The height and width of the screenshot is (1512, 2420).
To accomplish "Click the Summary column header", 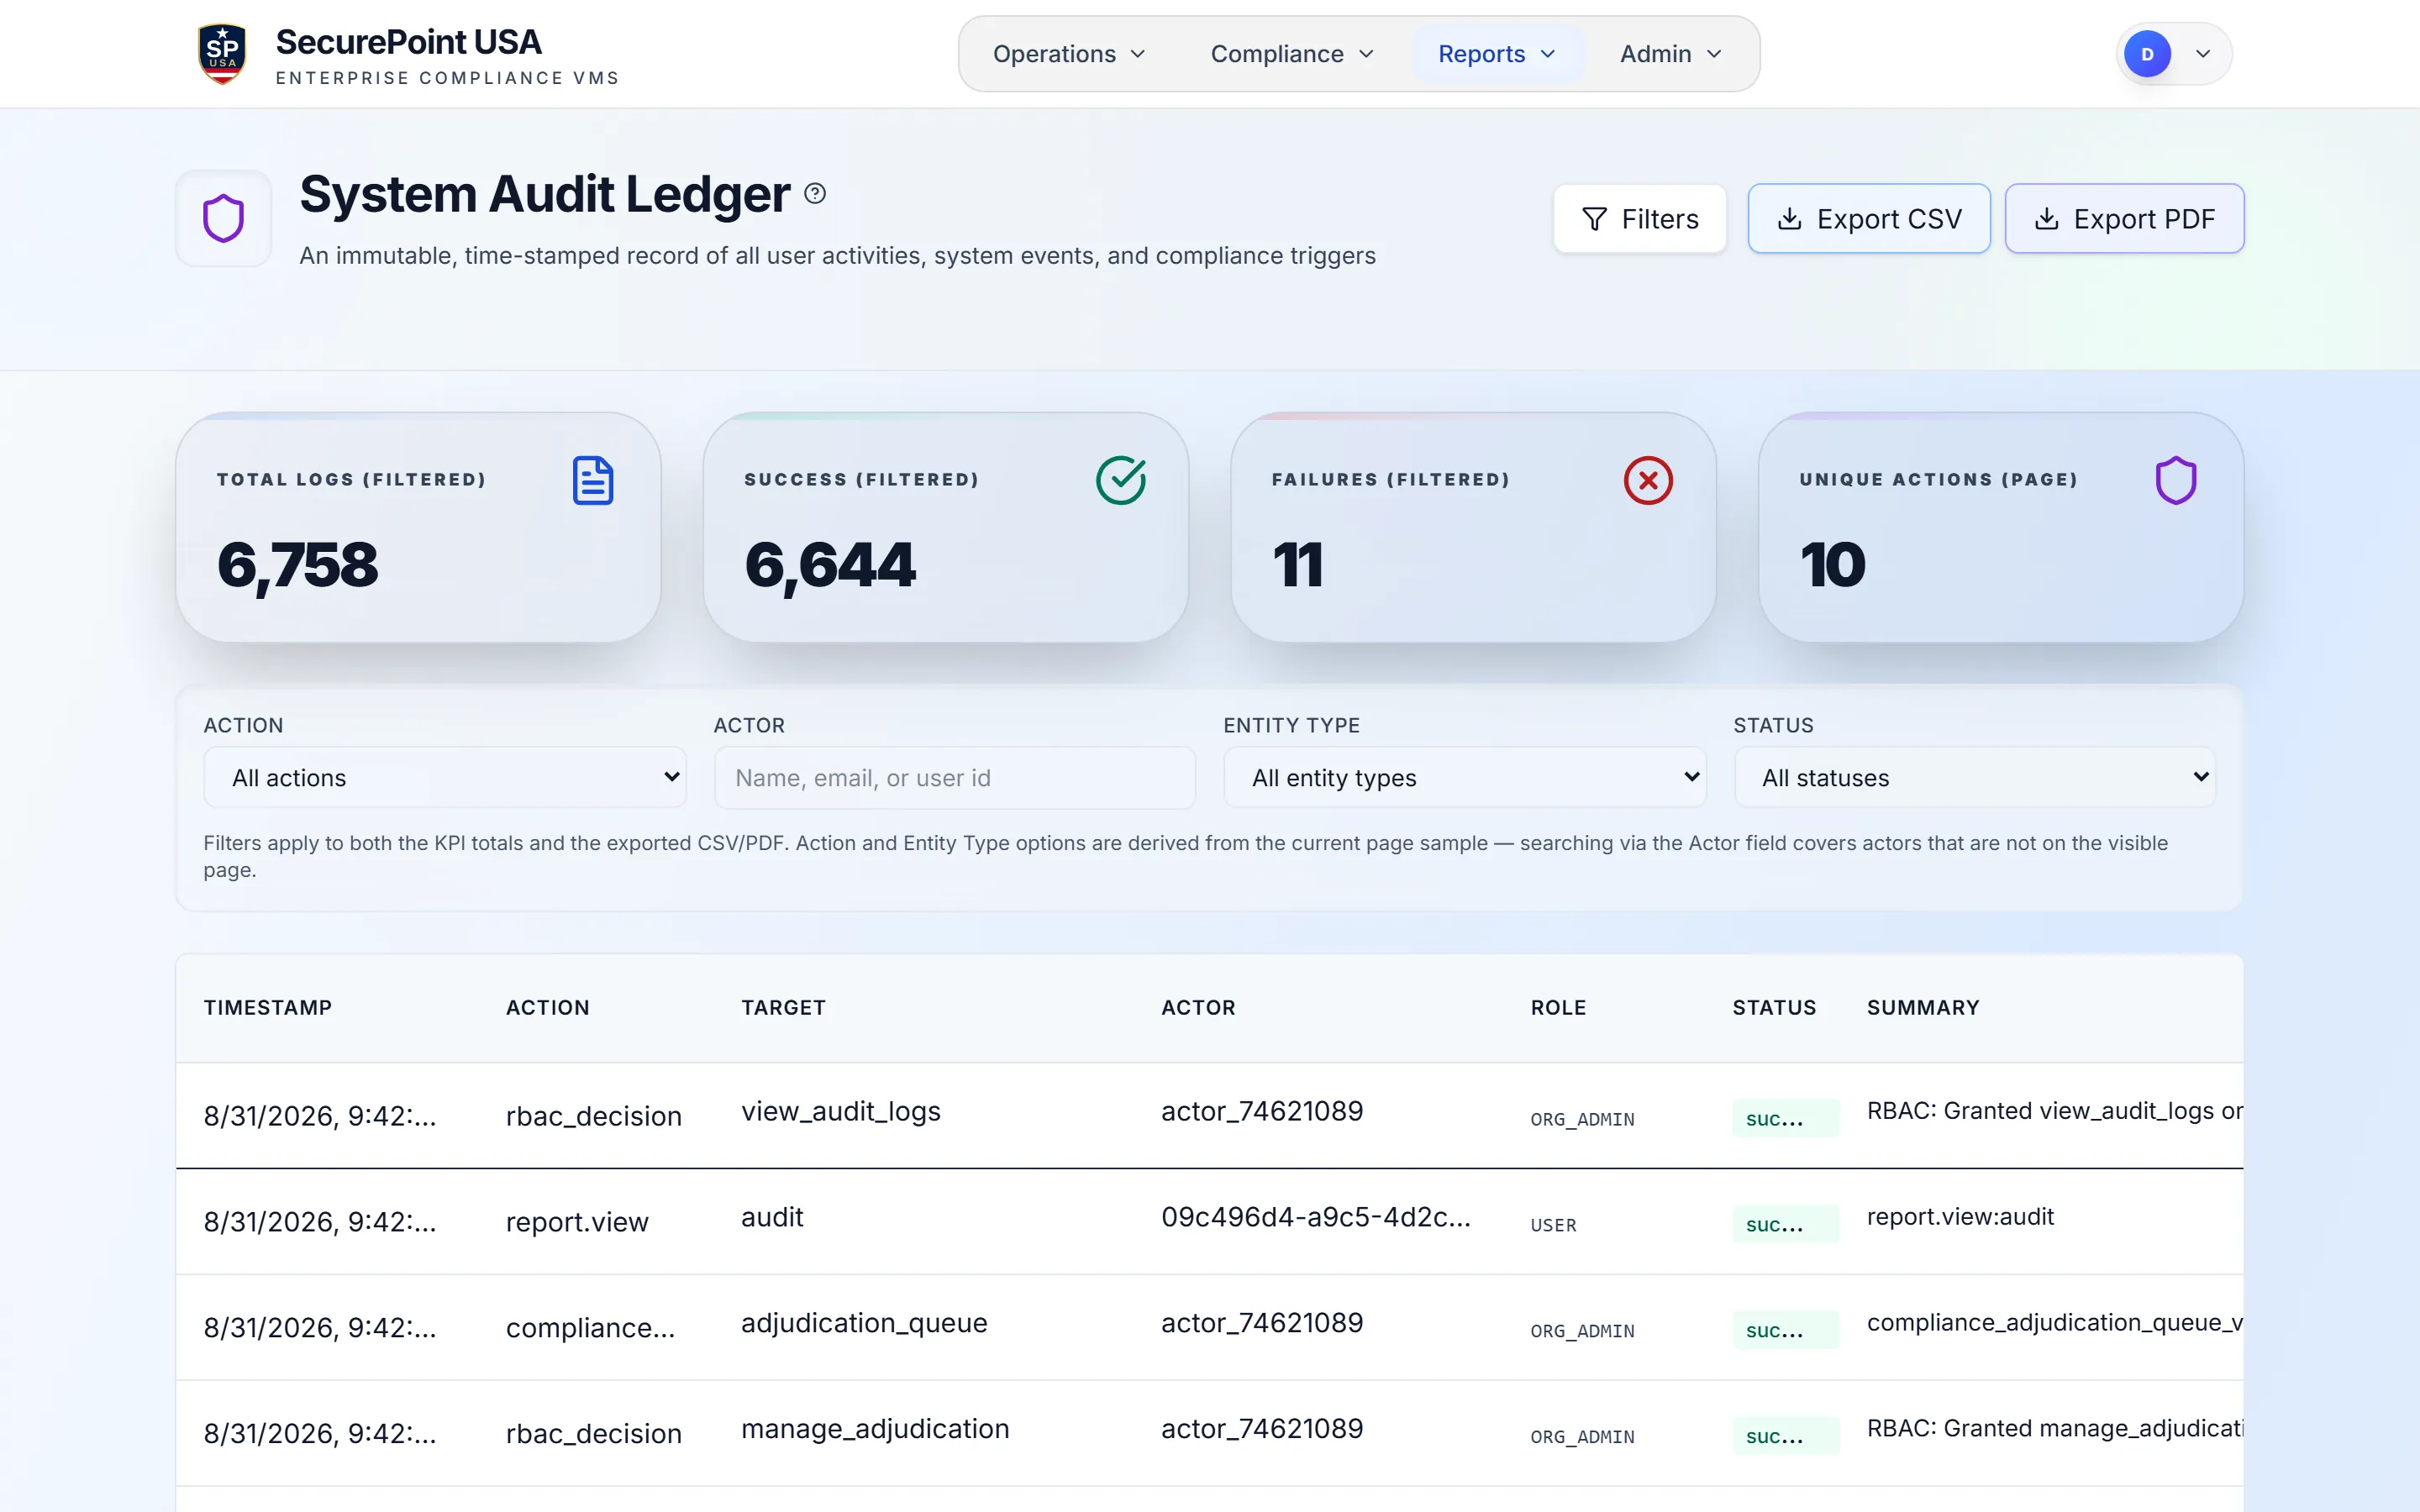I will pyautogui.click(x=1923, y=1008).
